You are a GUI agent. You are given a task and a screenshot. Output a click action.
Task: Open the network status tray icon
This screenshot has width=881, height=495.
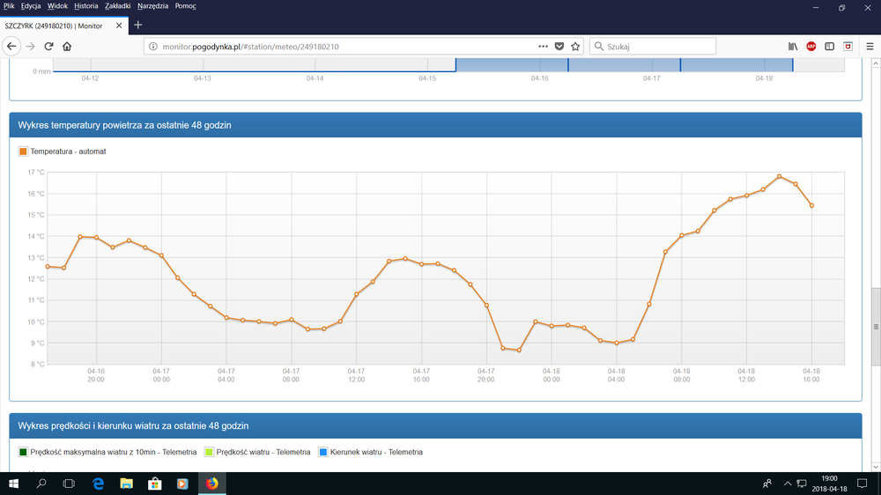[802, 484]
